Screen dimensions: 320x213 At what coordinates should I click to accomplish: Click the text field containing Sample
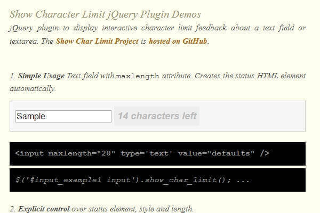click(63, 116)
